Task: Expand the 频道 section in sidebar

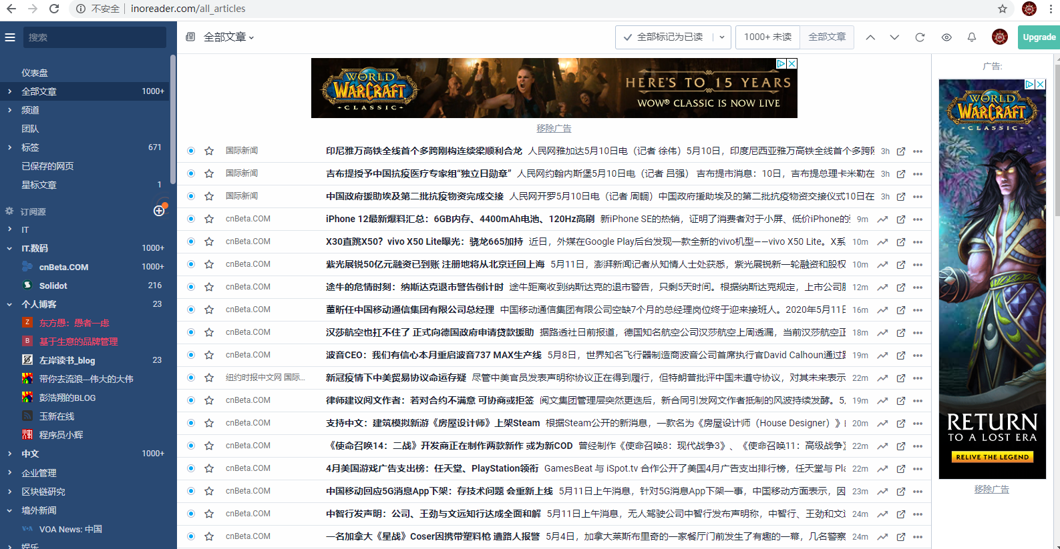Action: point(9,110)
